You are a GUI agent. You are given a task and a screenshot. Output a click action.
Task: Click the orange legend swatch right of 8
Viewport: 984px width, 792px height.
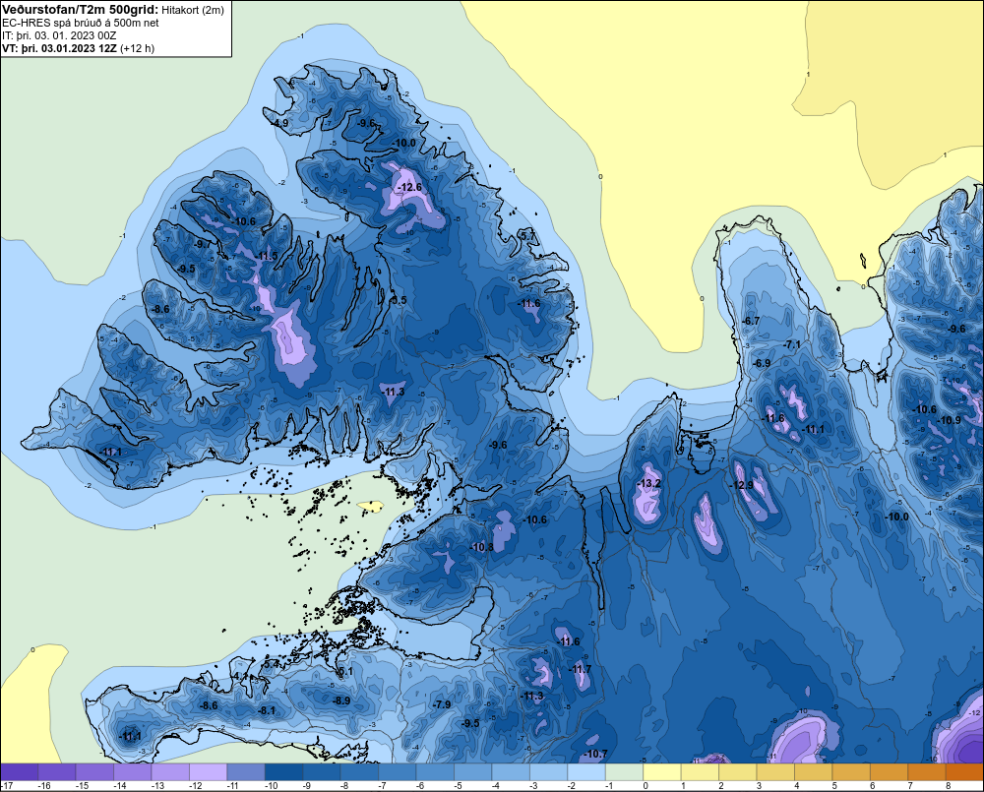click(x=965, y=772)
